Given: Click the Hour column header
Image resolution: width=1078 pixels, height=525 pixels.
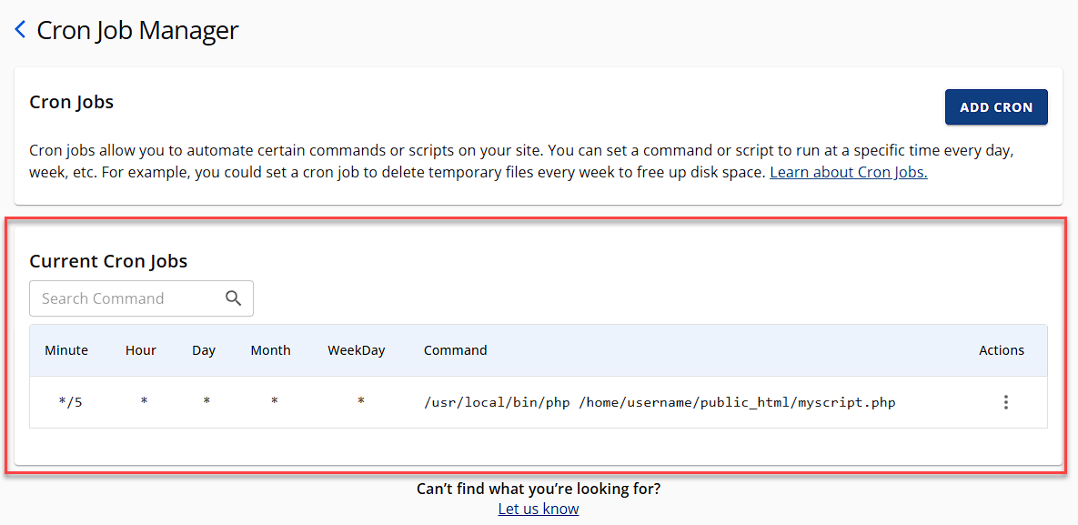Looking at the screenshot, I should [141, 350].
